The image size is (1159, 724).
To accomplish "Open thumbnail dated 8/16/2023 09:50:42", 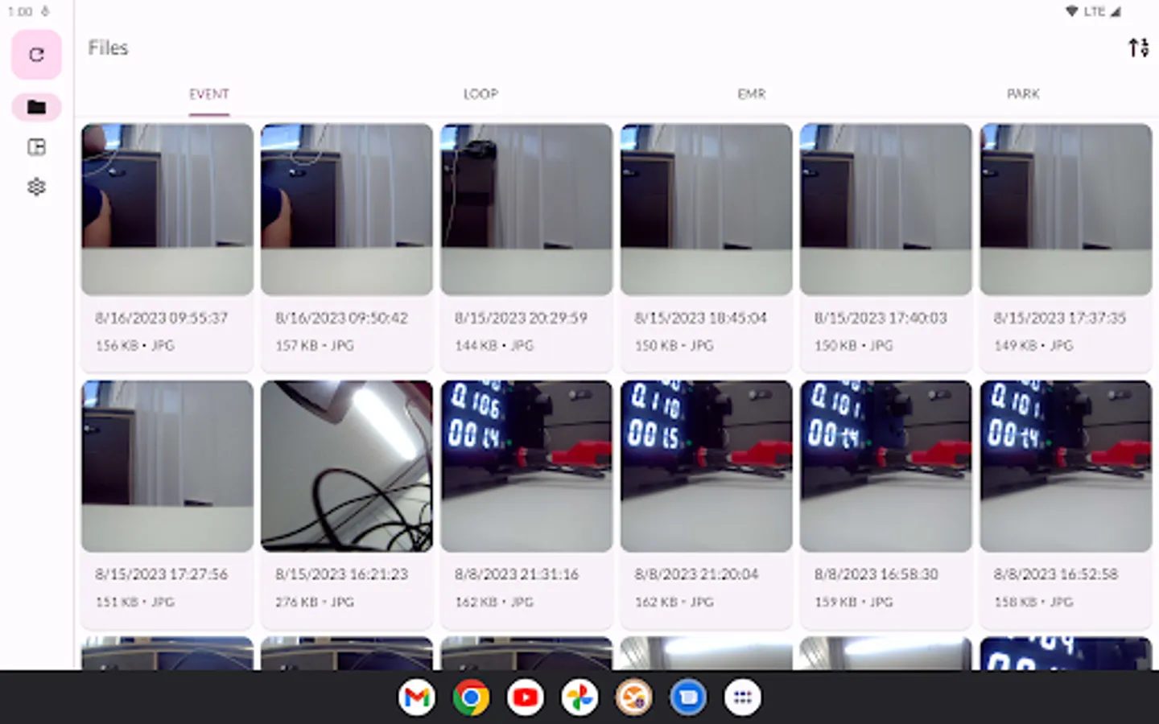I will (347, 209).
